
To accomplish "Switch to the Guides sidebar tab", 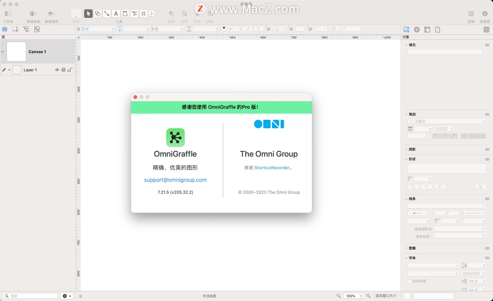I will (x=15, y=29).
